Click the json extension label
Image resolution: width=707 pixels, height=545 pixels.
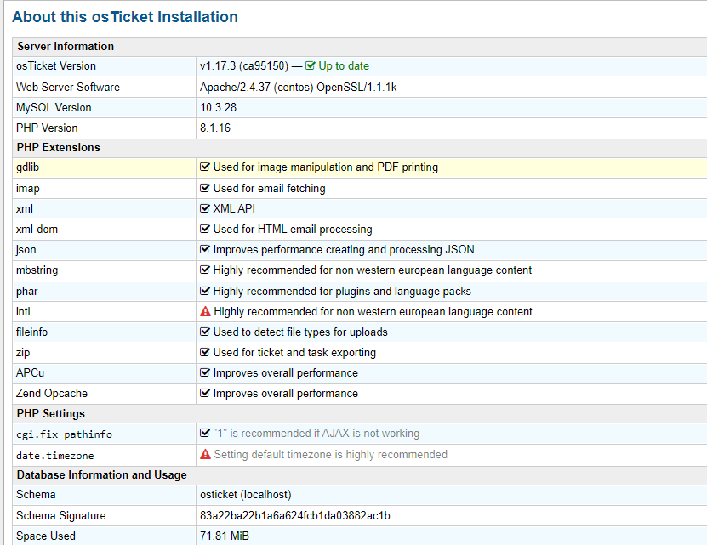[x=26, y=250]
